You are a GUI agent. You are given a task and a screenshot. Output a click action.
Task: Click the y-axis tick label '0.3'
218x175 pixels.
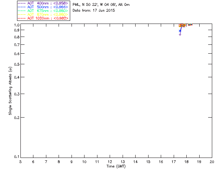click(17, 94)
